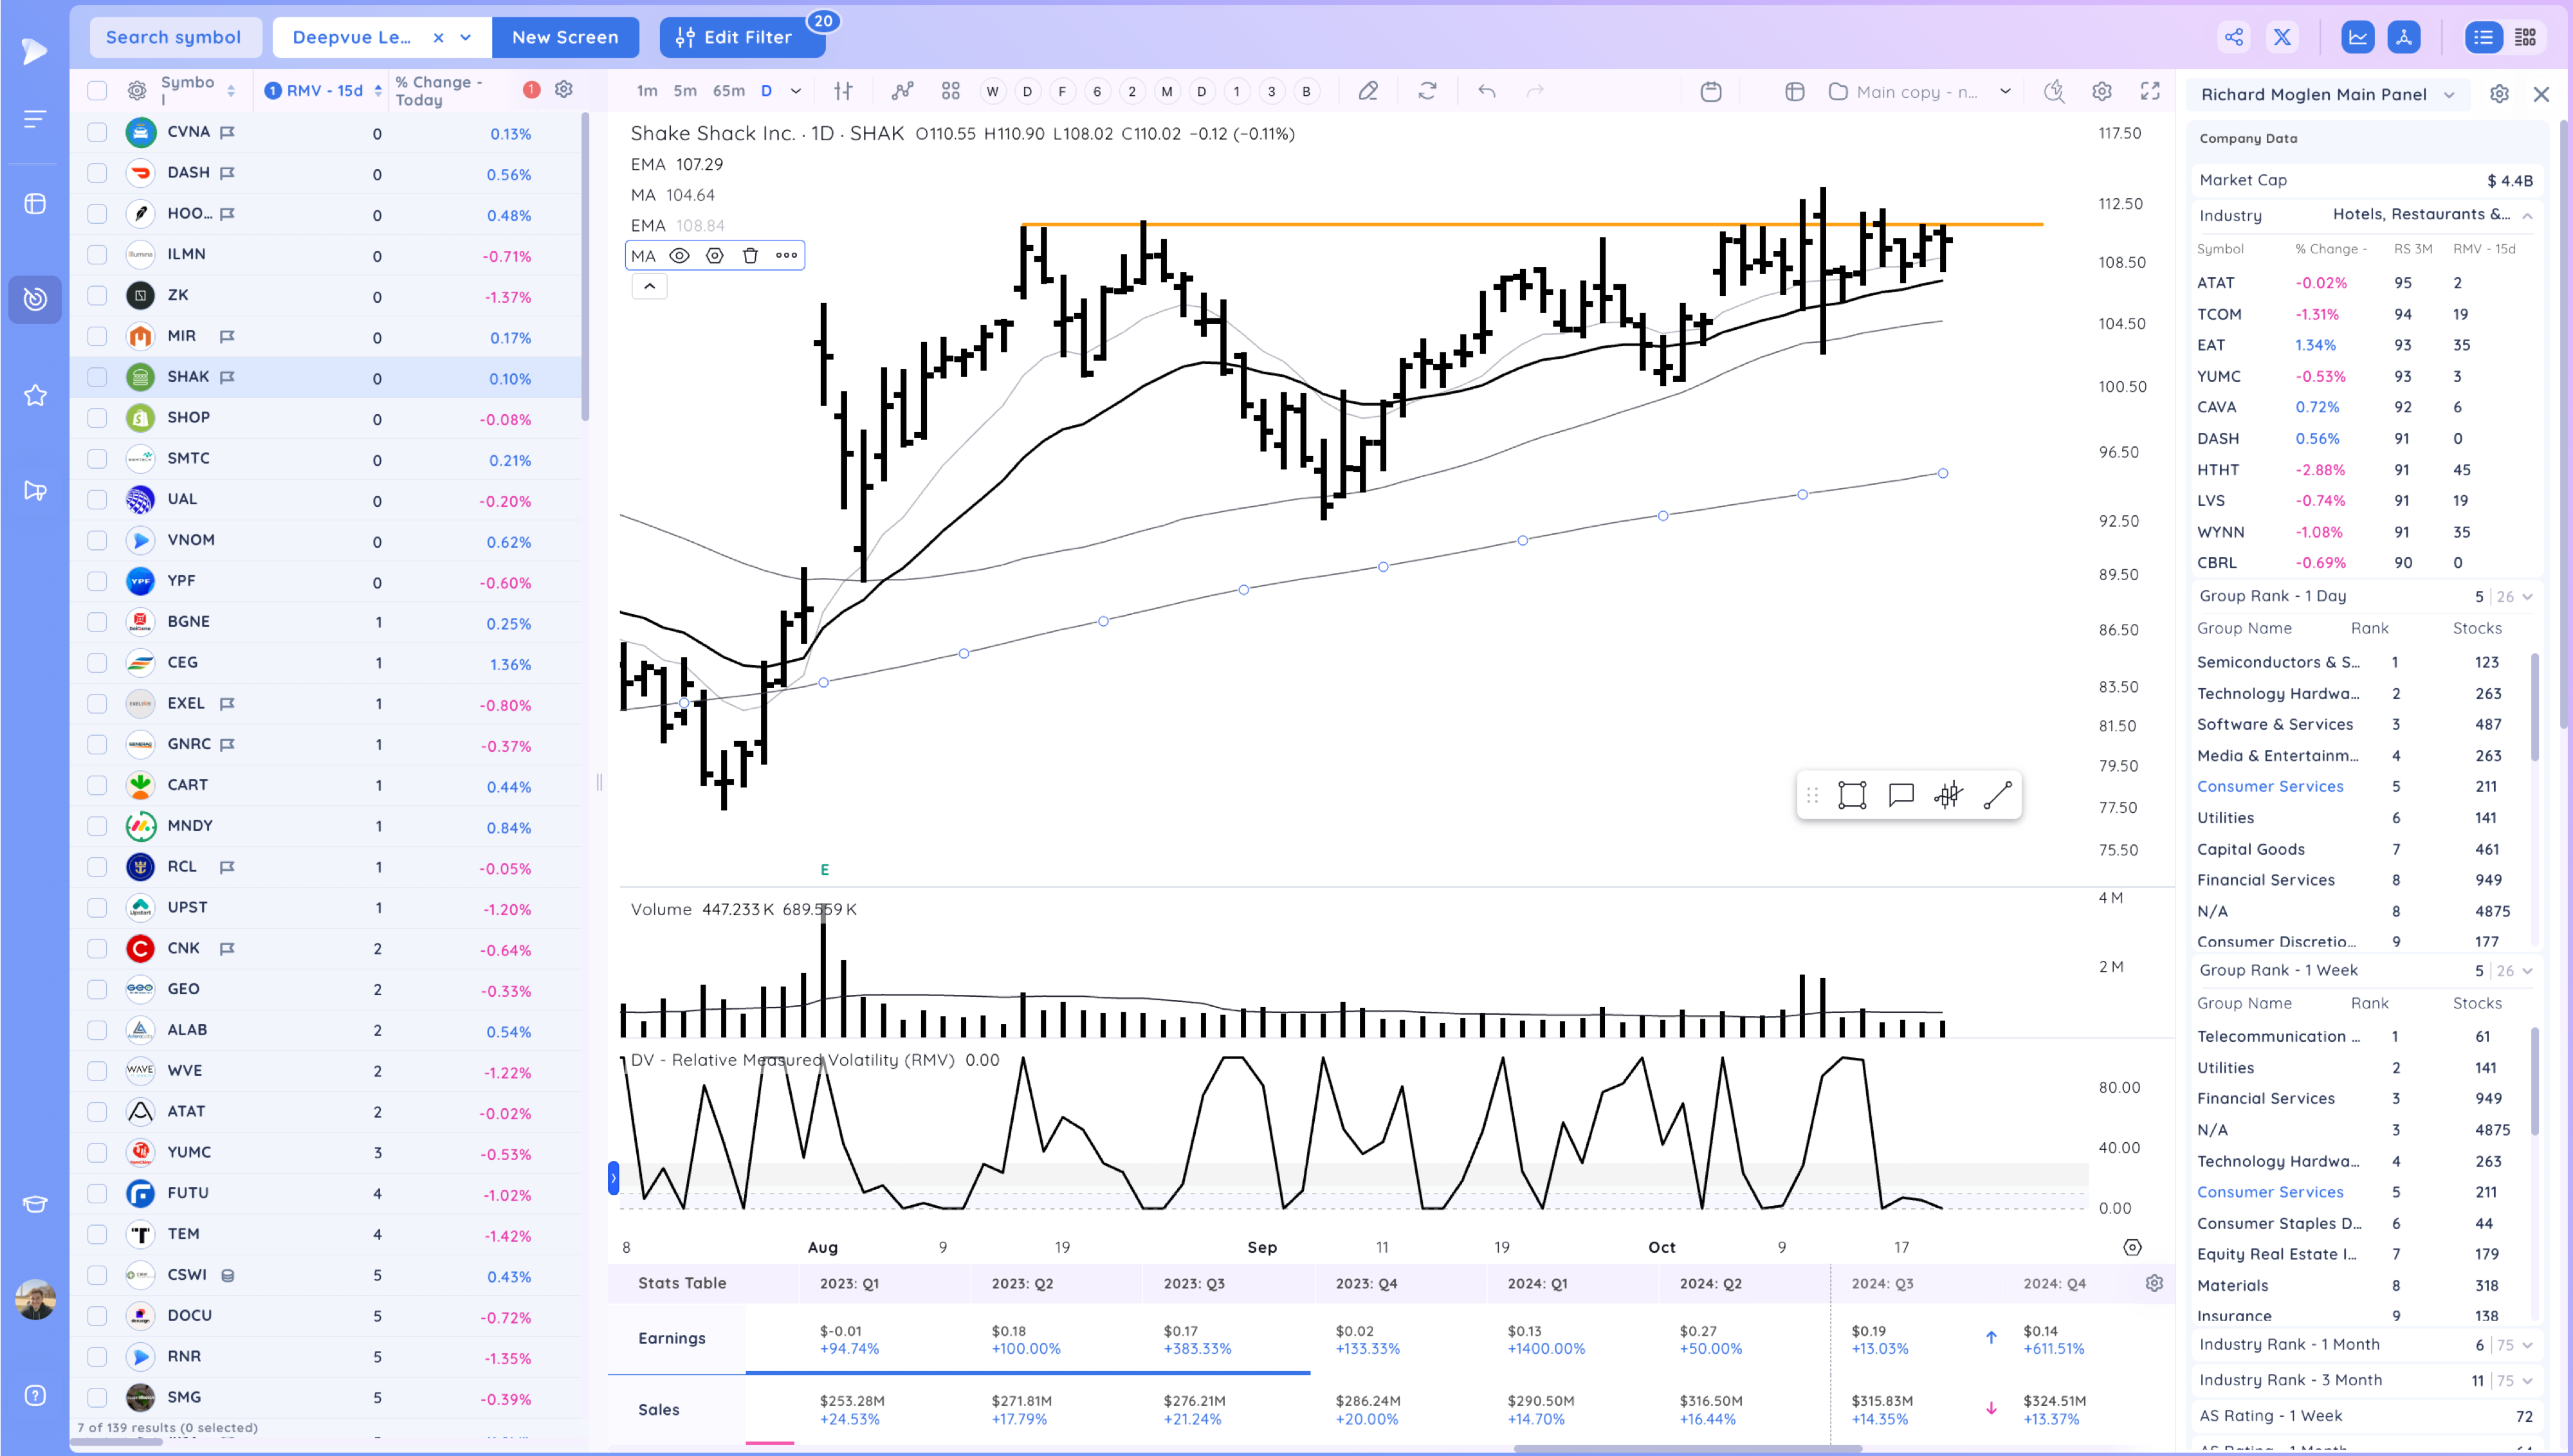Screen dimensions: 2573x1456
Task: Expand Industry Rank - 1 Month section
Action: click(x=2527, y=1345)
